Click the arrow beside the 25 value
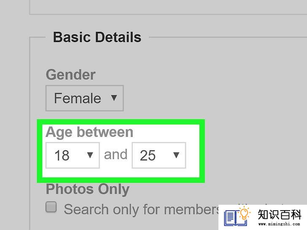The height and width of the screenshot is (230, 307). coord(176,155)
